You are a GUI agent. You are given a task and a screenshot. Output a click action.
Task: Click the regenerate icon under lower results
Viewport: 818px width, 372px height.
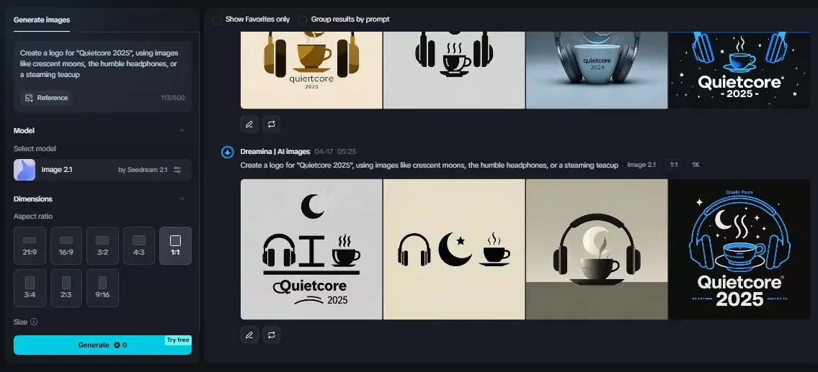pos(271,335)
